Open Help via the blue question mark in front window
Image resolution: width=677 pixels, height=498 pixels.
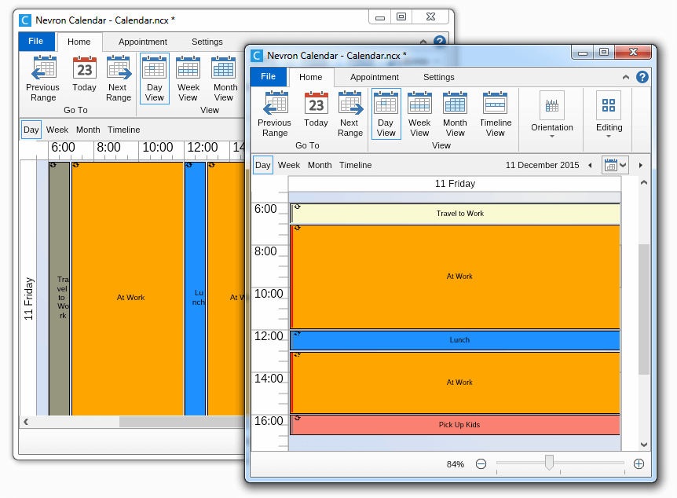[642, 77]
